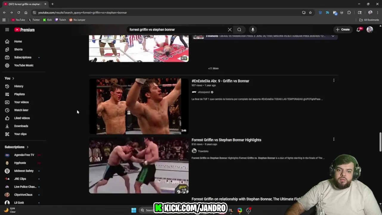Expand the Subscriptions section header
Screen dimensions: 382x215
tap(16, 147)
